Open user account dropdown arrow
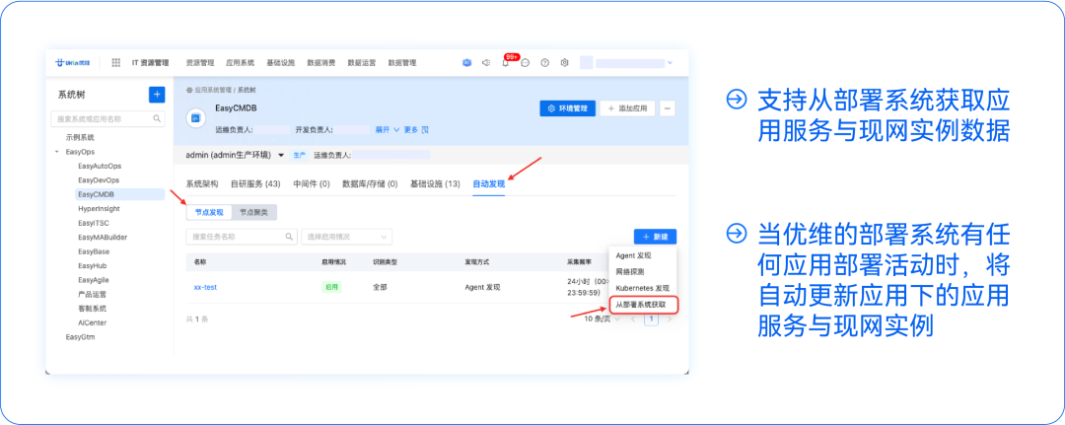1065x425 pixels. [670, 62]
